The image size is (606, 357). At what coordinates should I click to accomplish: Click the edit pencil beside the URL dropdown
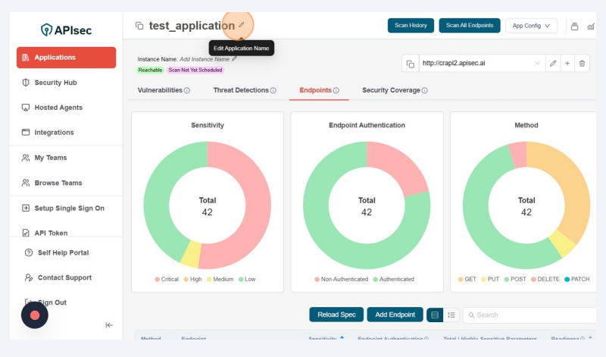(554, 64)
